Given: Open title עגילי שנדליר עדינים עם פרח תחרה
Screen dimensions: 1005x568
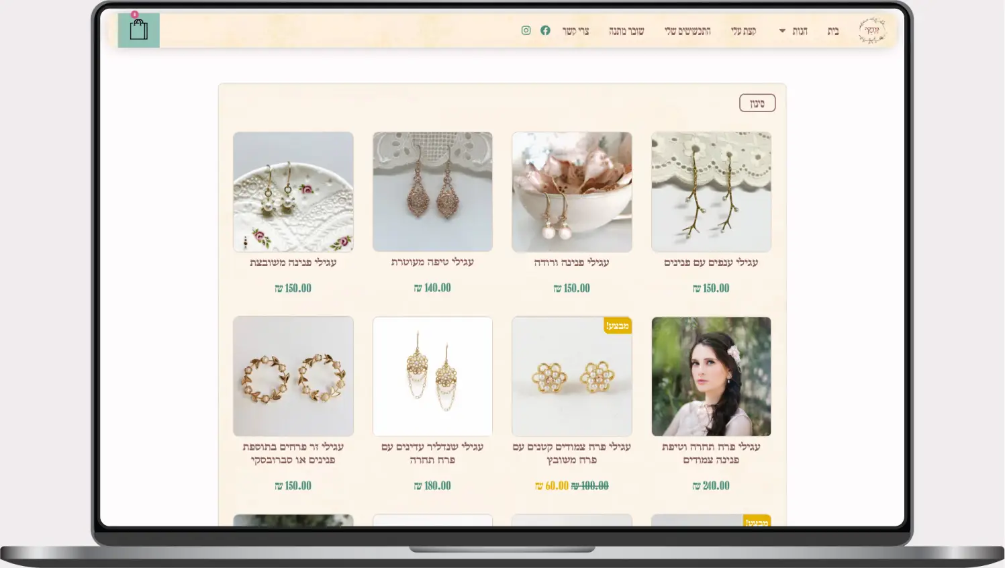Looking at the screenshot, I should 432,453.
